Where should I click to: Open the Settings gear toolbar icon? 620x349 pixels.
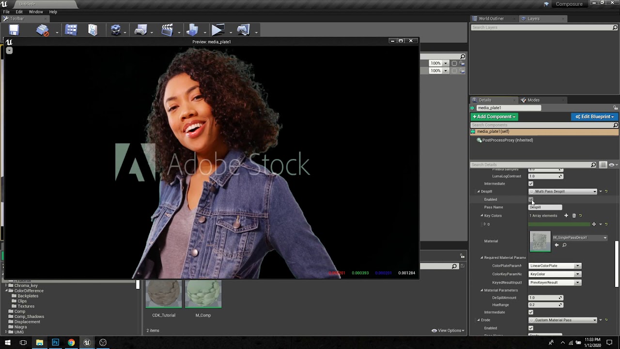(x=116, y=31)
